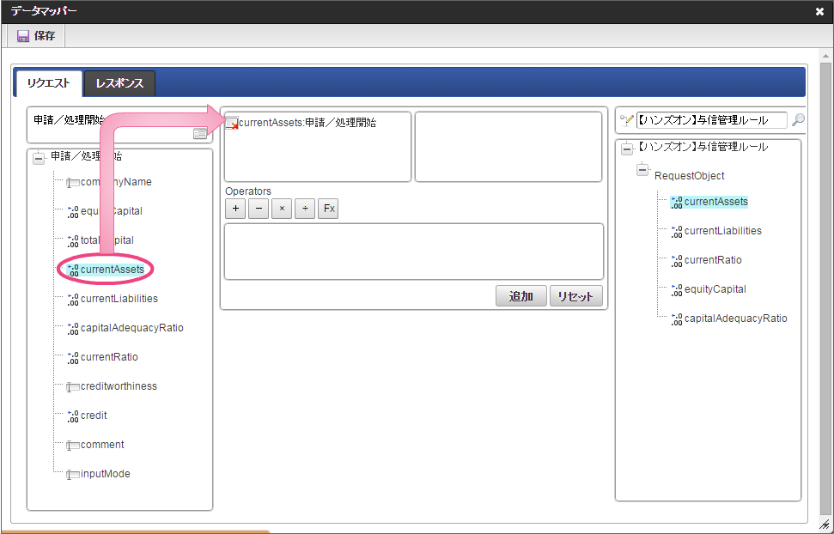
Task: Click the string icon beside creditworthiness
Action: [x=73, y=386]
